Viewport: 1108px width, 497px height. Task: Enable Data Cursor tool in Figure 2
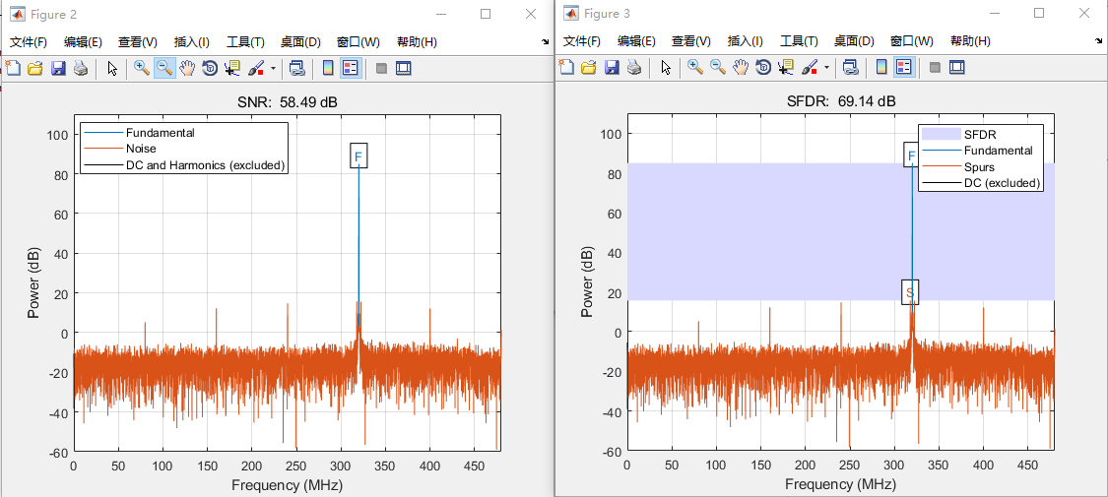click(x=231, y=69)
